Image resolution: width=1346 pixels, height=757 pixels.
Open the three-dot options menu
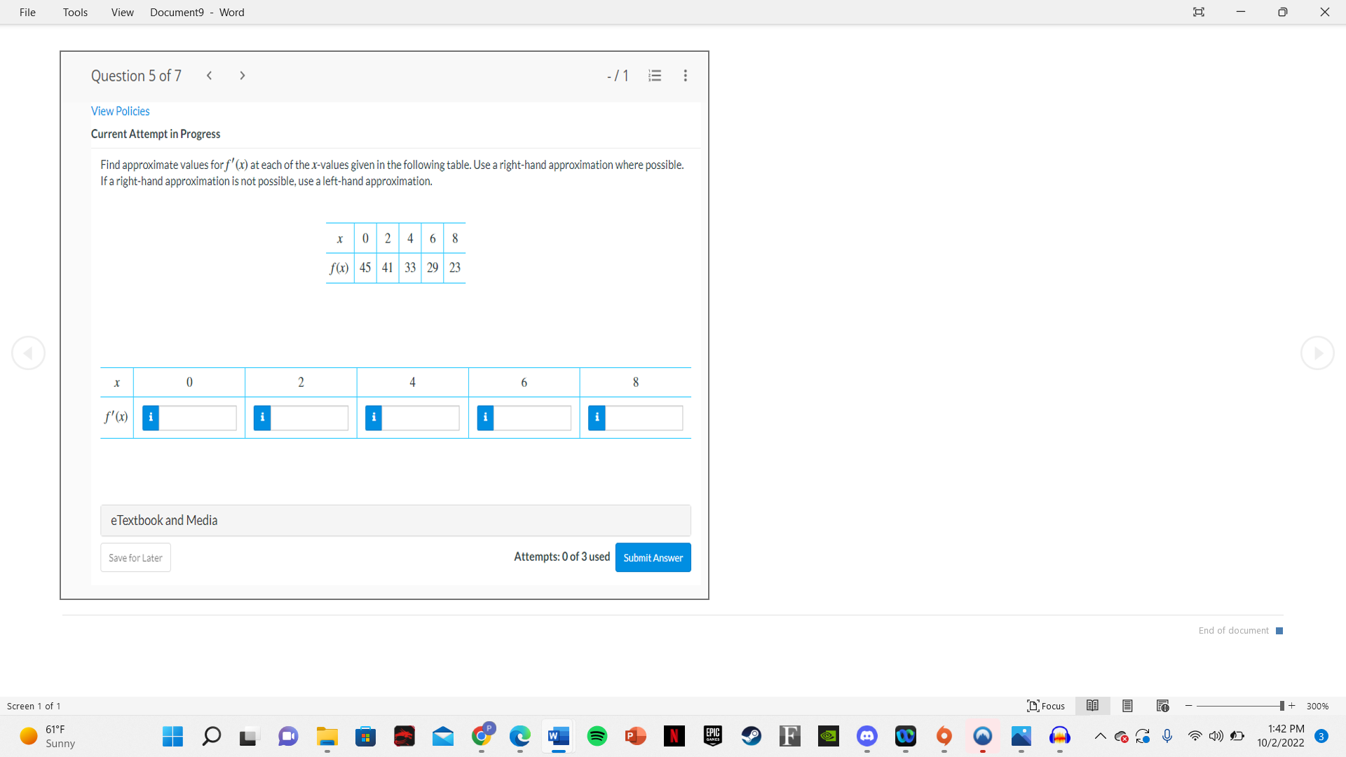(685, 75)
